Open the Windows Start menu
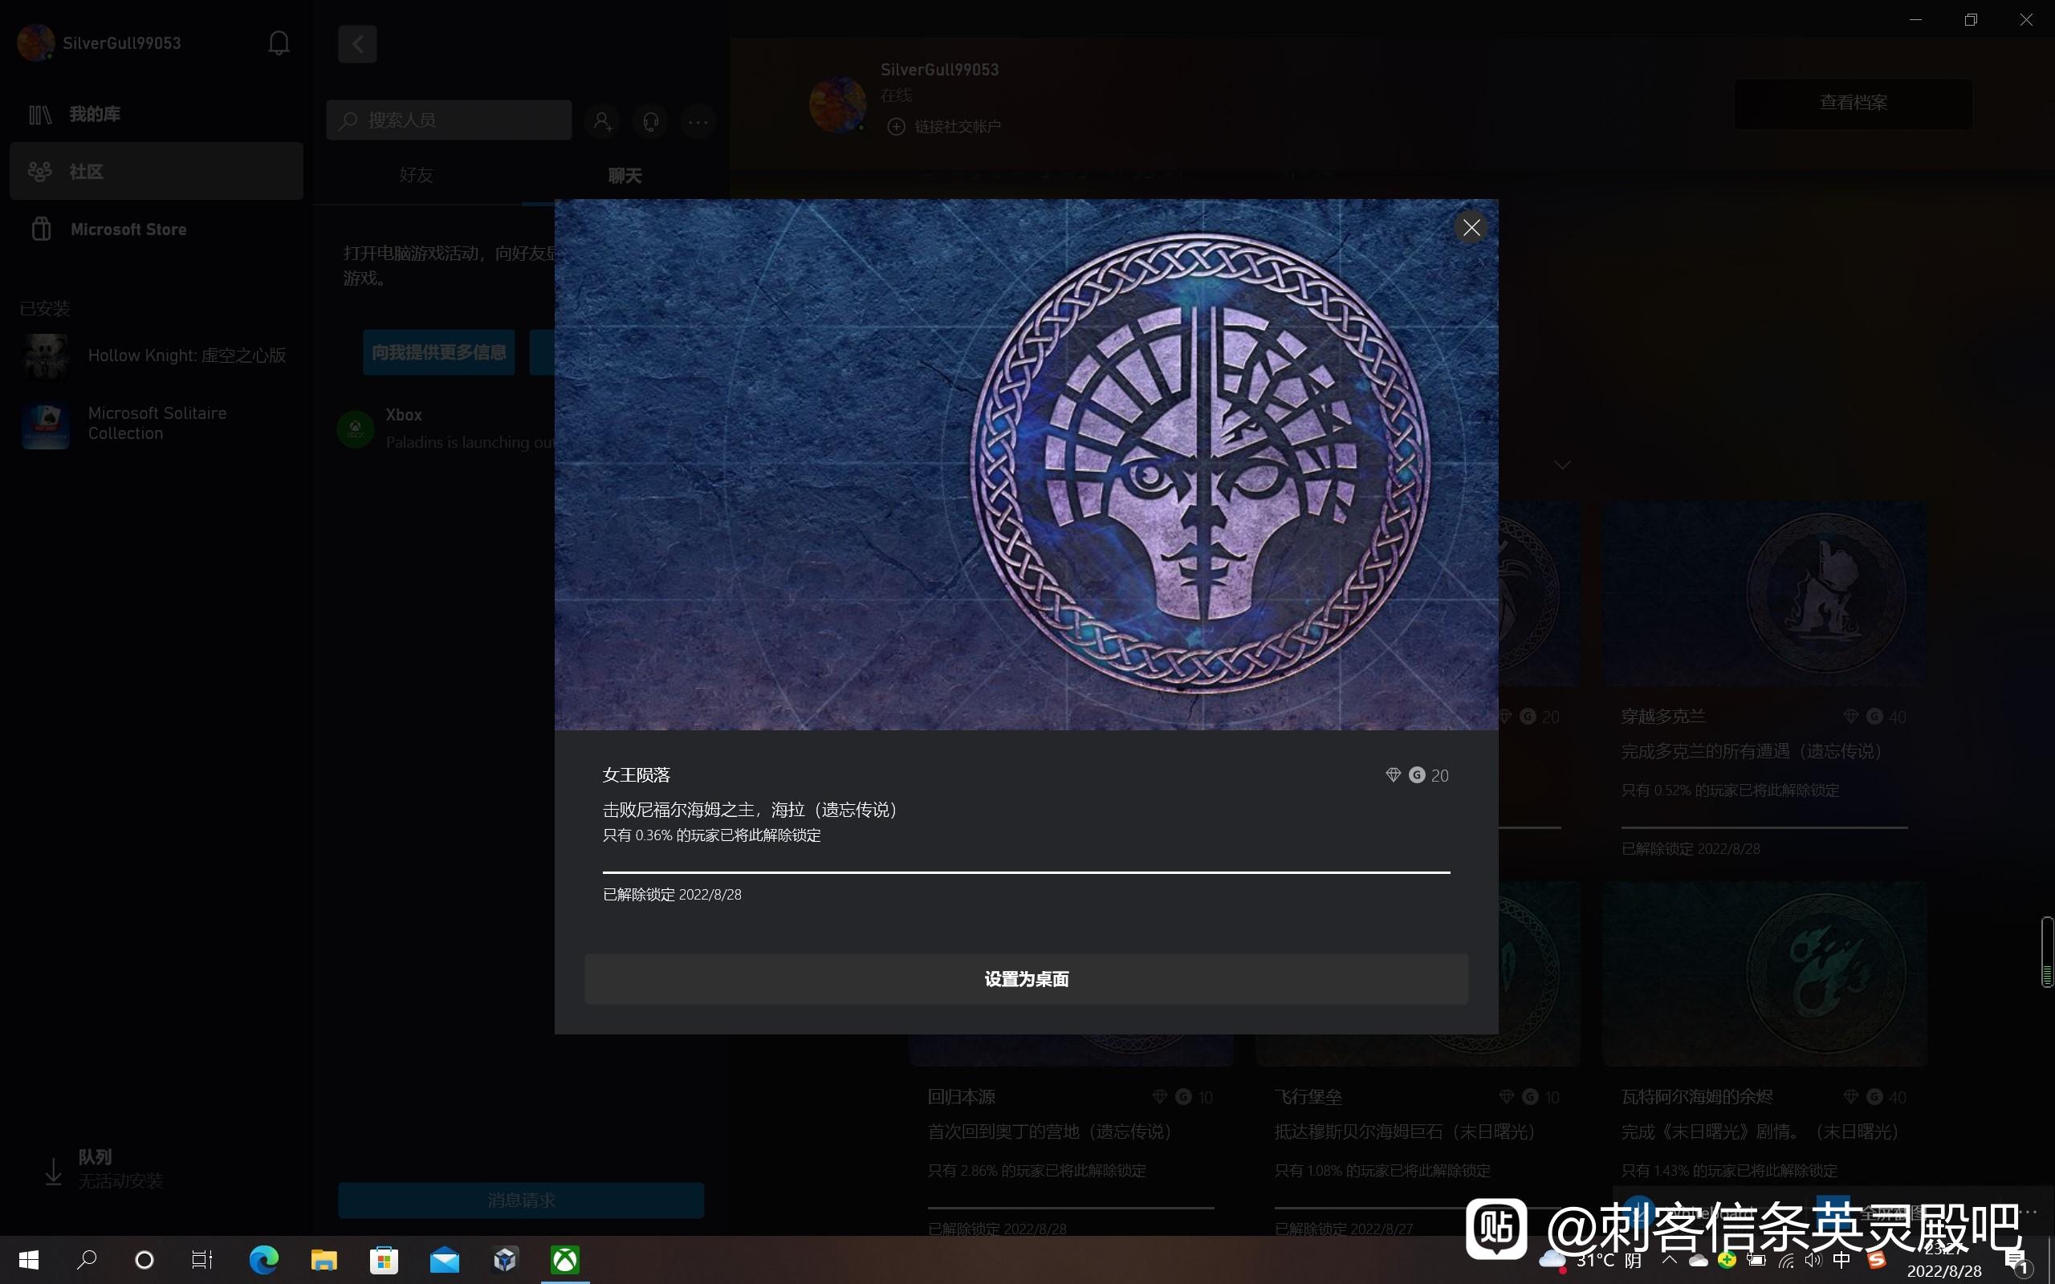The image size is (2055, 1284). (29, 1260)
